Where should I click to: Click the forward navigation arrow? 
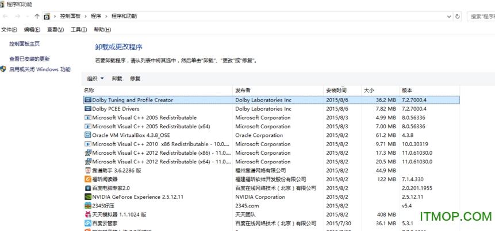pos(18,17)
